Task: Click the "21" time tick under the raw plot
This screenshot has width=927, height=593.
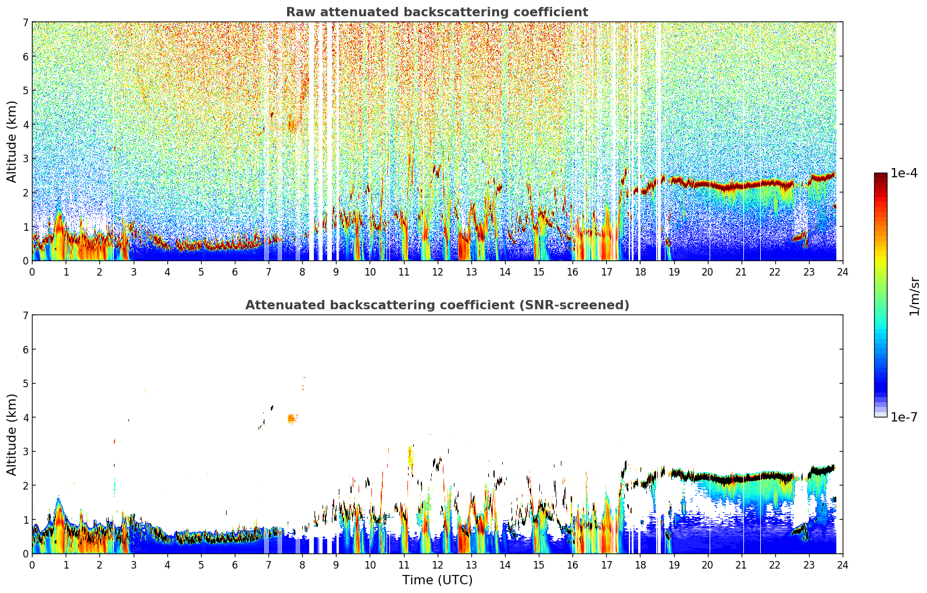Action: click(x=741, y=272)
